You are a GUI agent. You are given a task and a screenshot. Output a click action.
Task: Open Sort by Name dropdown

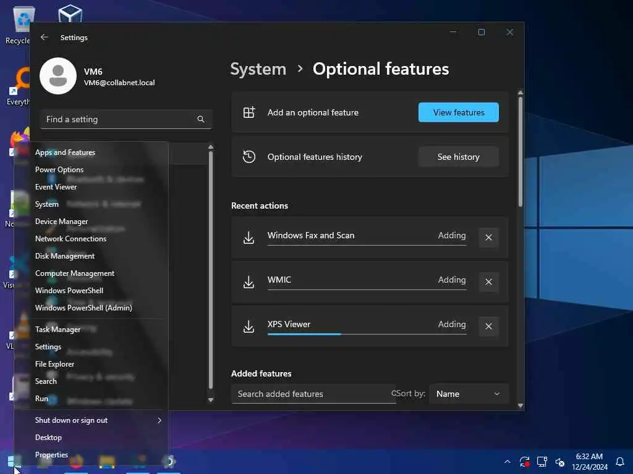coord(469,394)
